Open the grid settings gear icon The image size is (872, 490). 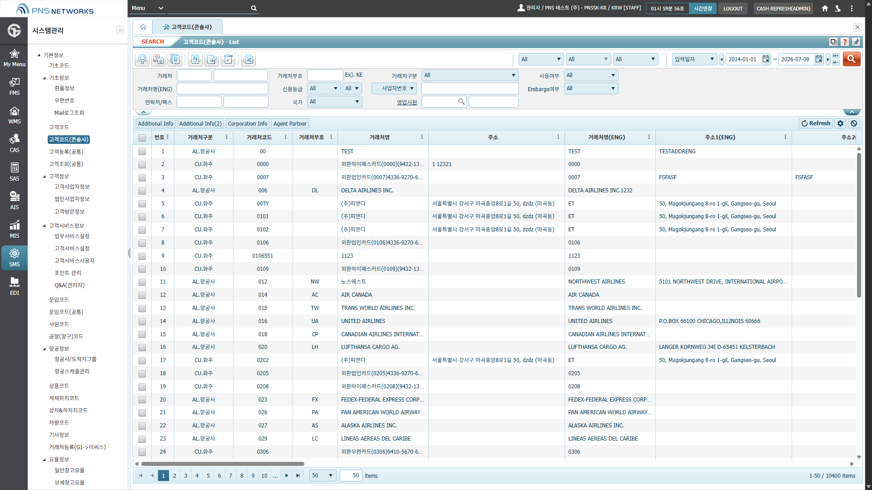pyautogui.click(x=840, y=123)
